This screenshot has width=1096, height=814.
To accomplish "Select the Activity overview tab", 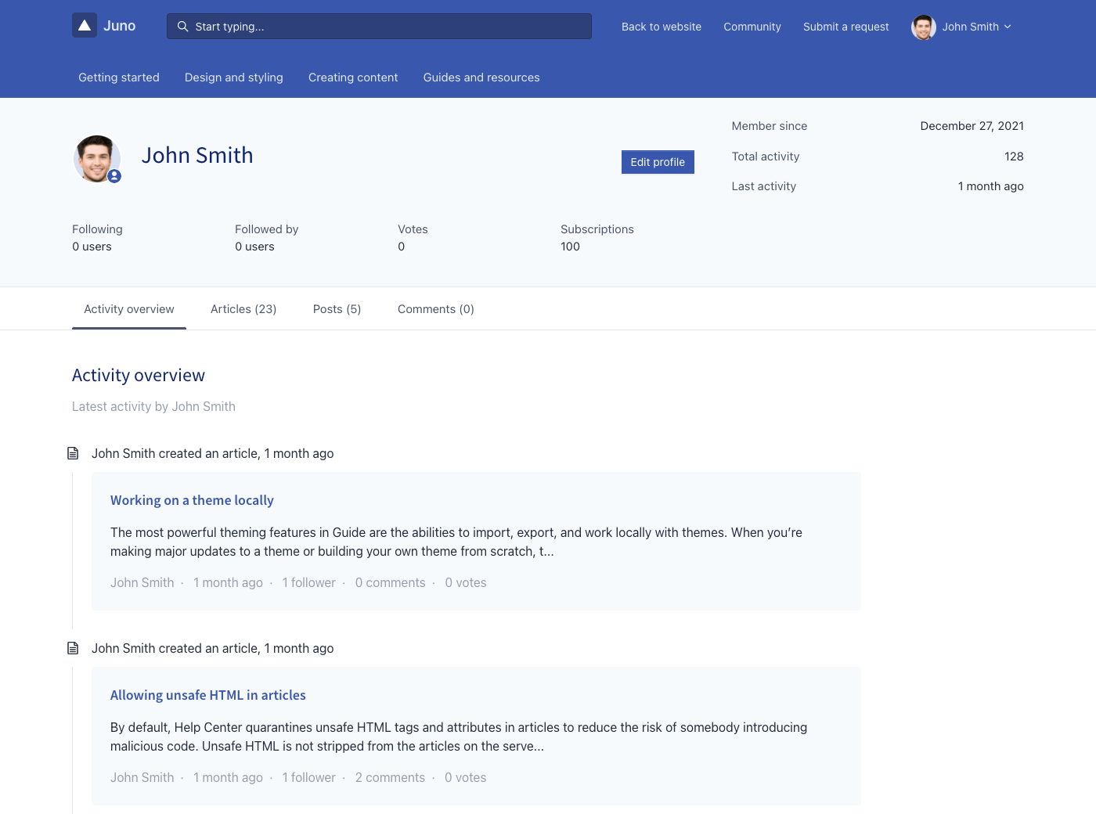I will tap(129, 309).
